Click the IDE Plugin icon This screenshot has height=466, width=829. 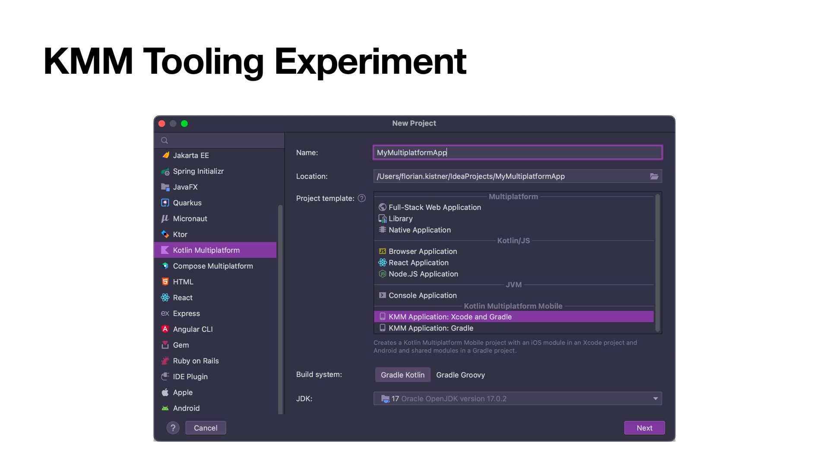pos(165,377)
